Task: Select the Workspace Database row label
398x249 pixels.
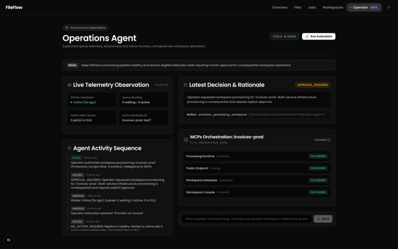Action: (201, 180)
